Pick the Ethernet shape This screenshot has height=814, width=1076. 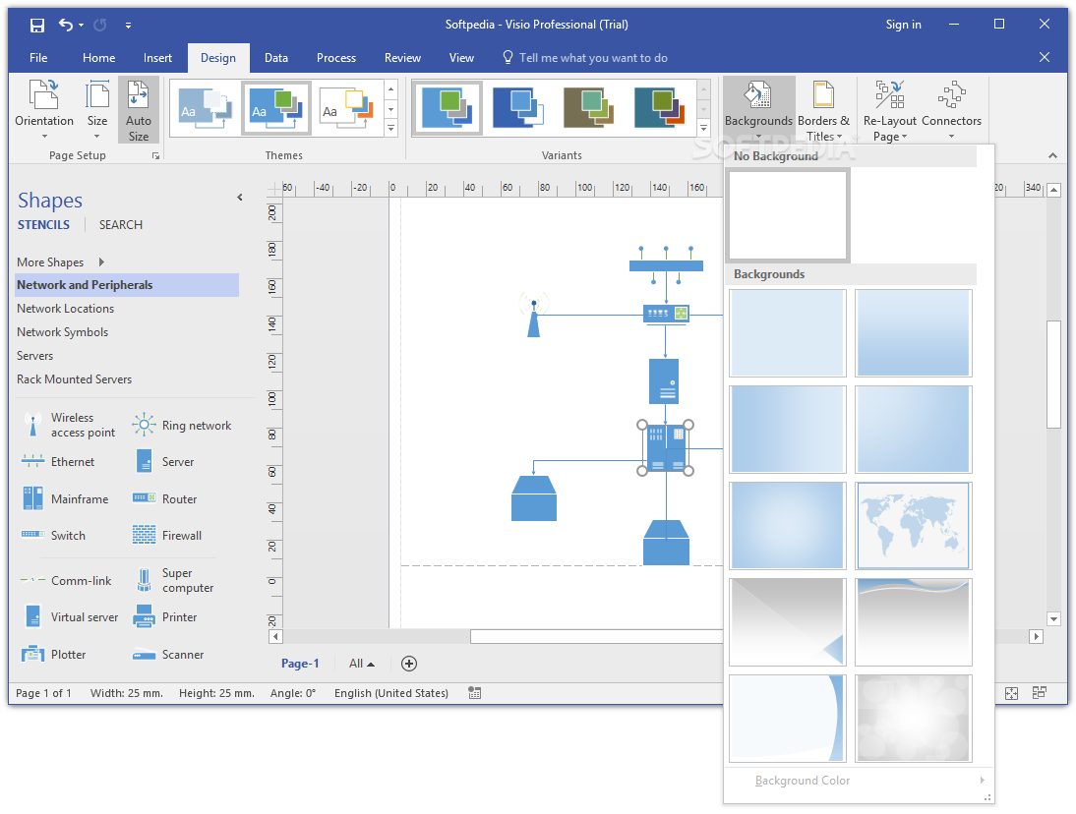click(x=58, y=462)
